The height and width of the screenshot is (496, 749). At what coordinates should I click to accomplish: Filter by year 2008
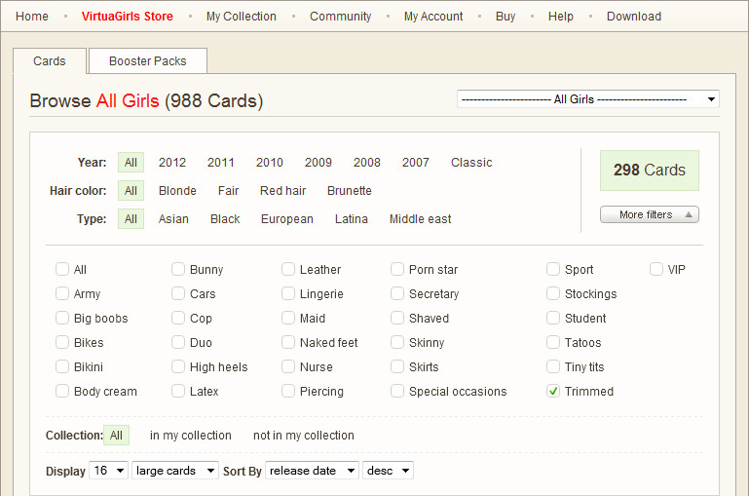367,163
